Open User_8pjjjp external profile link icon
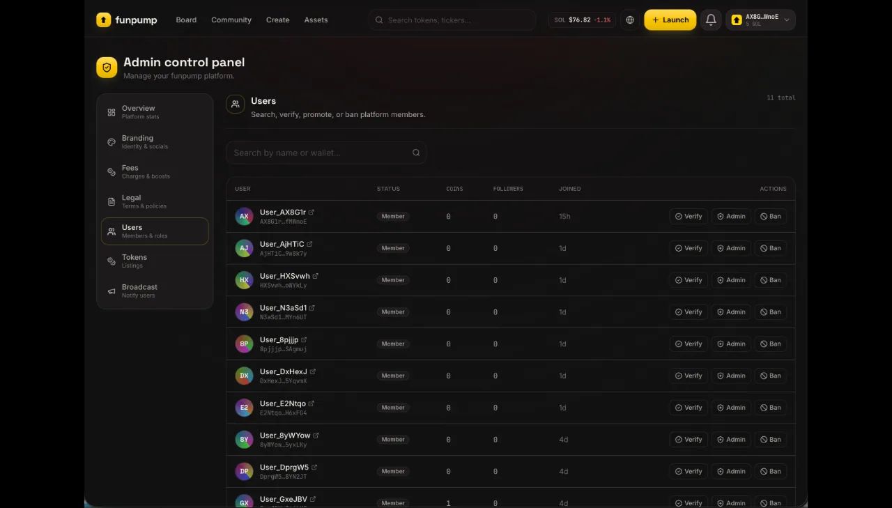Screen dimensions: 892x508 click(x=304, y=340)
